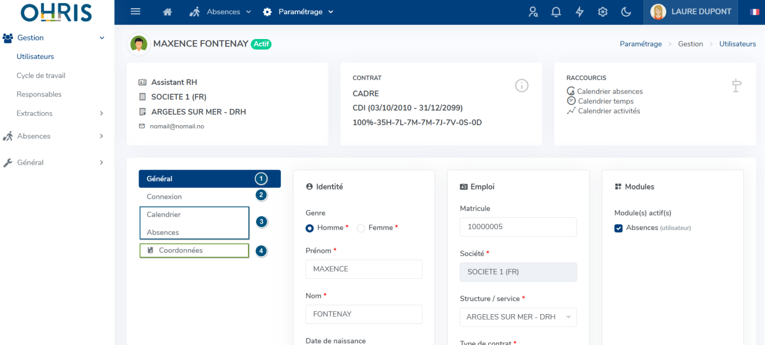The width and height of the screenshot is (765, 345).
Task: Go to home via house icon
Action: (167, 12)
